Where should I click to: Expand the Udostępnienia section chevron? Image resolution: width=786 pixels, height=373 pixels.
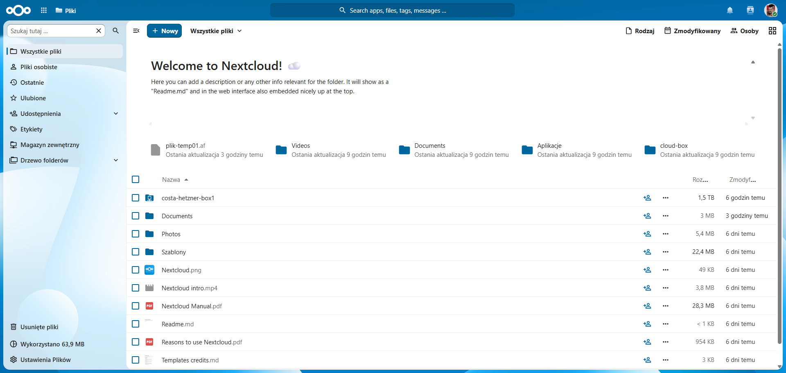point(116,113)
